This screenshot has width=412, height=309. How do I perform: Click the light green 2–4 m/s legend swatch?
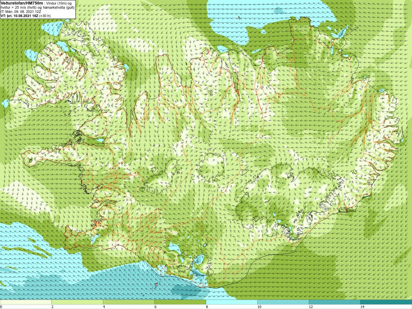pos(77,302)
